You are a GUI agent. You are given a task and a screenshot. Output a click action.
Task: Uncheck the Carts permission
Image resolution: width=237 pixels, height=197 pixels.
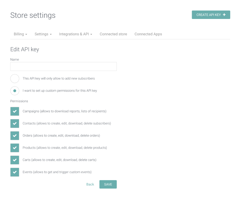click(15, 160)
